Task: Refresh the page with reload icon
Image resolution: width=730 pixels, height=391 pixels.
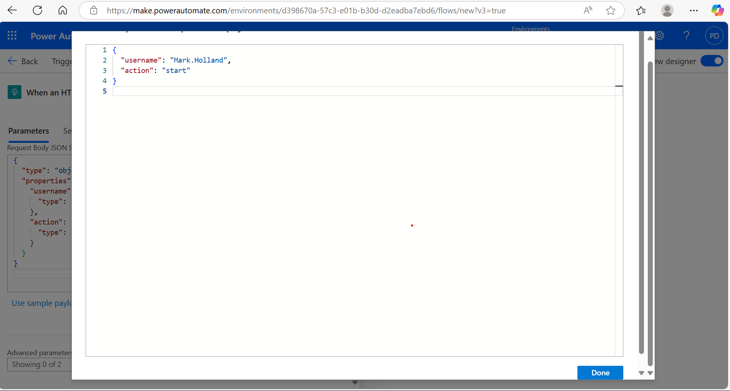Action: pyautogui.click(x=37, y=10)
